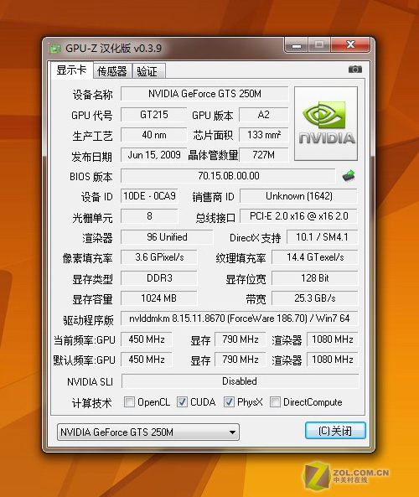Screen dimensions: 419x497
Task: Click the (C)关闭 button
Action: pos(335,431)
